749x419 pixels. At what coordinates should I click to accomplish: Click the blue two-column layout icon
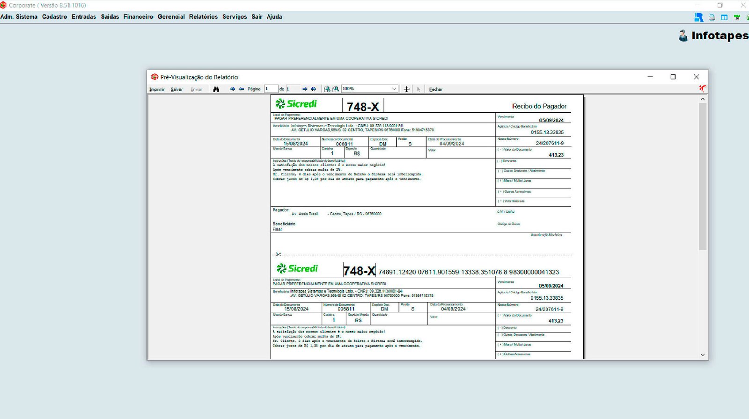point(724,17)
